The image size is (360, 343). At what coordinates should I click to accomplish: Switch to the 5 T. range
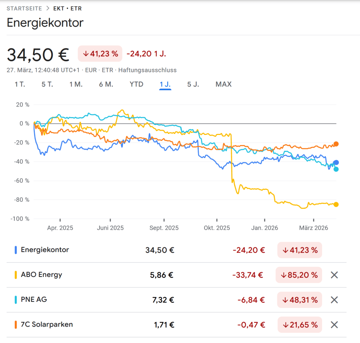(x=47, y=84)
